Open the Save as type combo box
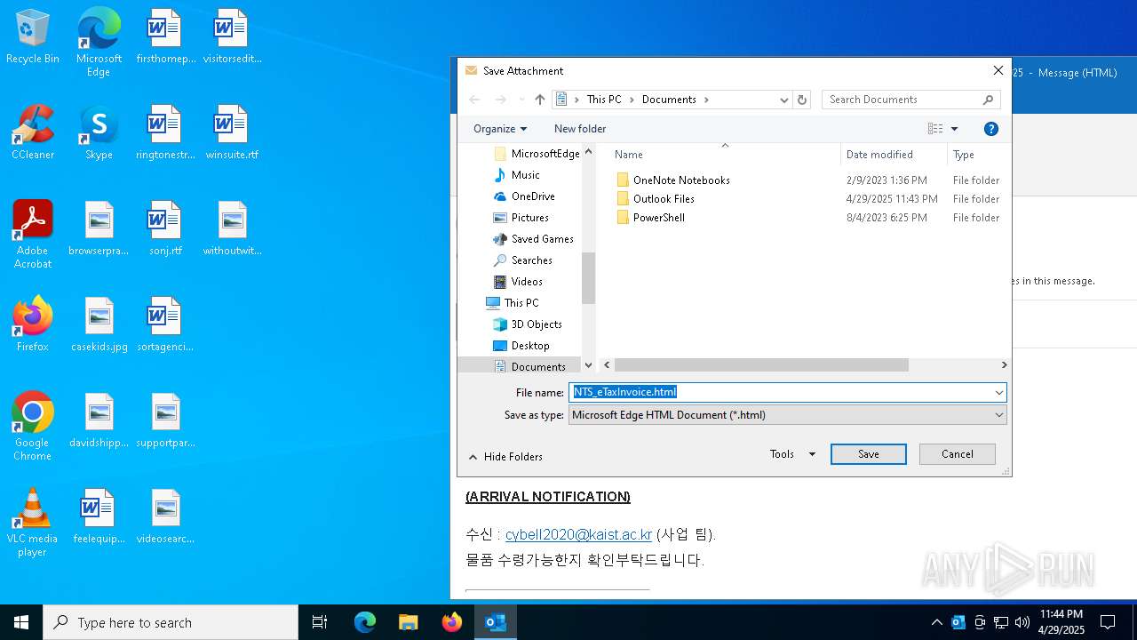Screen dimensions: 1137x640 coord(787,415)
